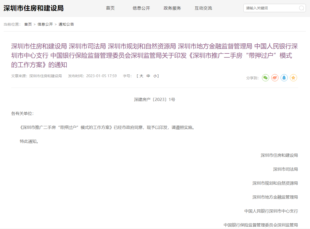Viewport: 310px width, 229px height.
Task: Click the magnifier search icon
Action: (301, 8)
